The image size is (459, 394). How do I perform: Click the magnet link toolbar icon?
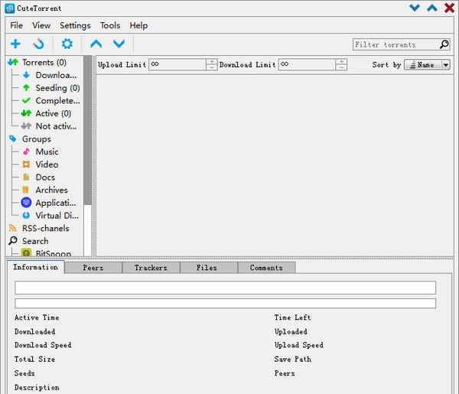[39, 44]
